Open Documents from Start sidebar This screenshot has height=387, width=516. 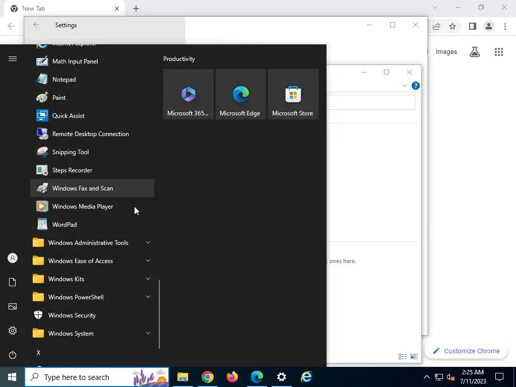pos(13,282)
